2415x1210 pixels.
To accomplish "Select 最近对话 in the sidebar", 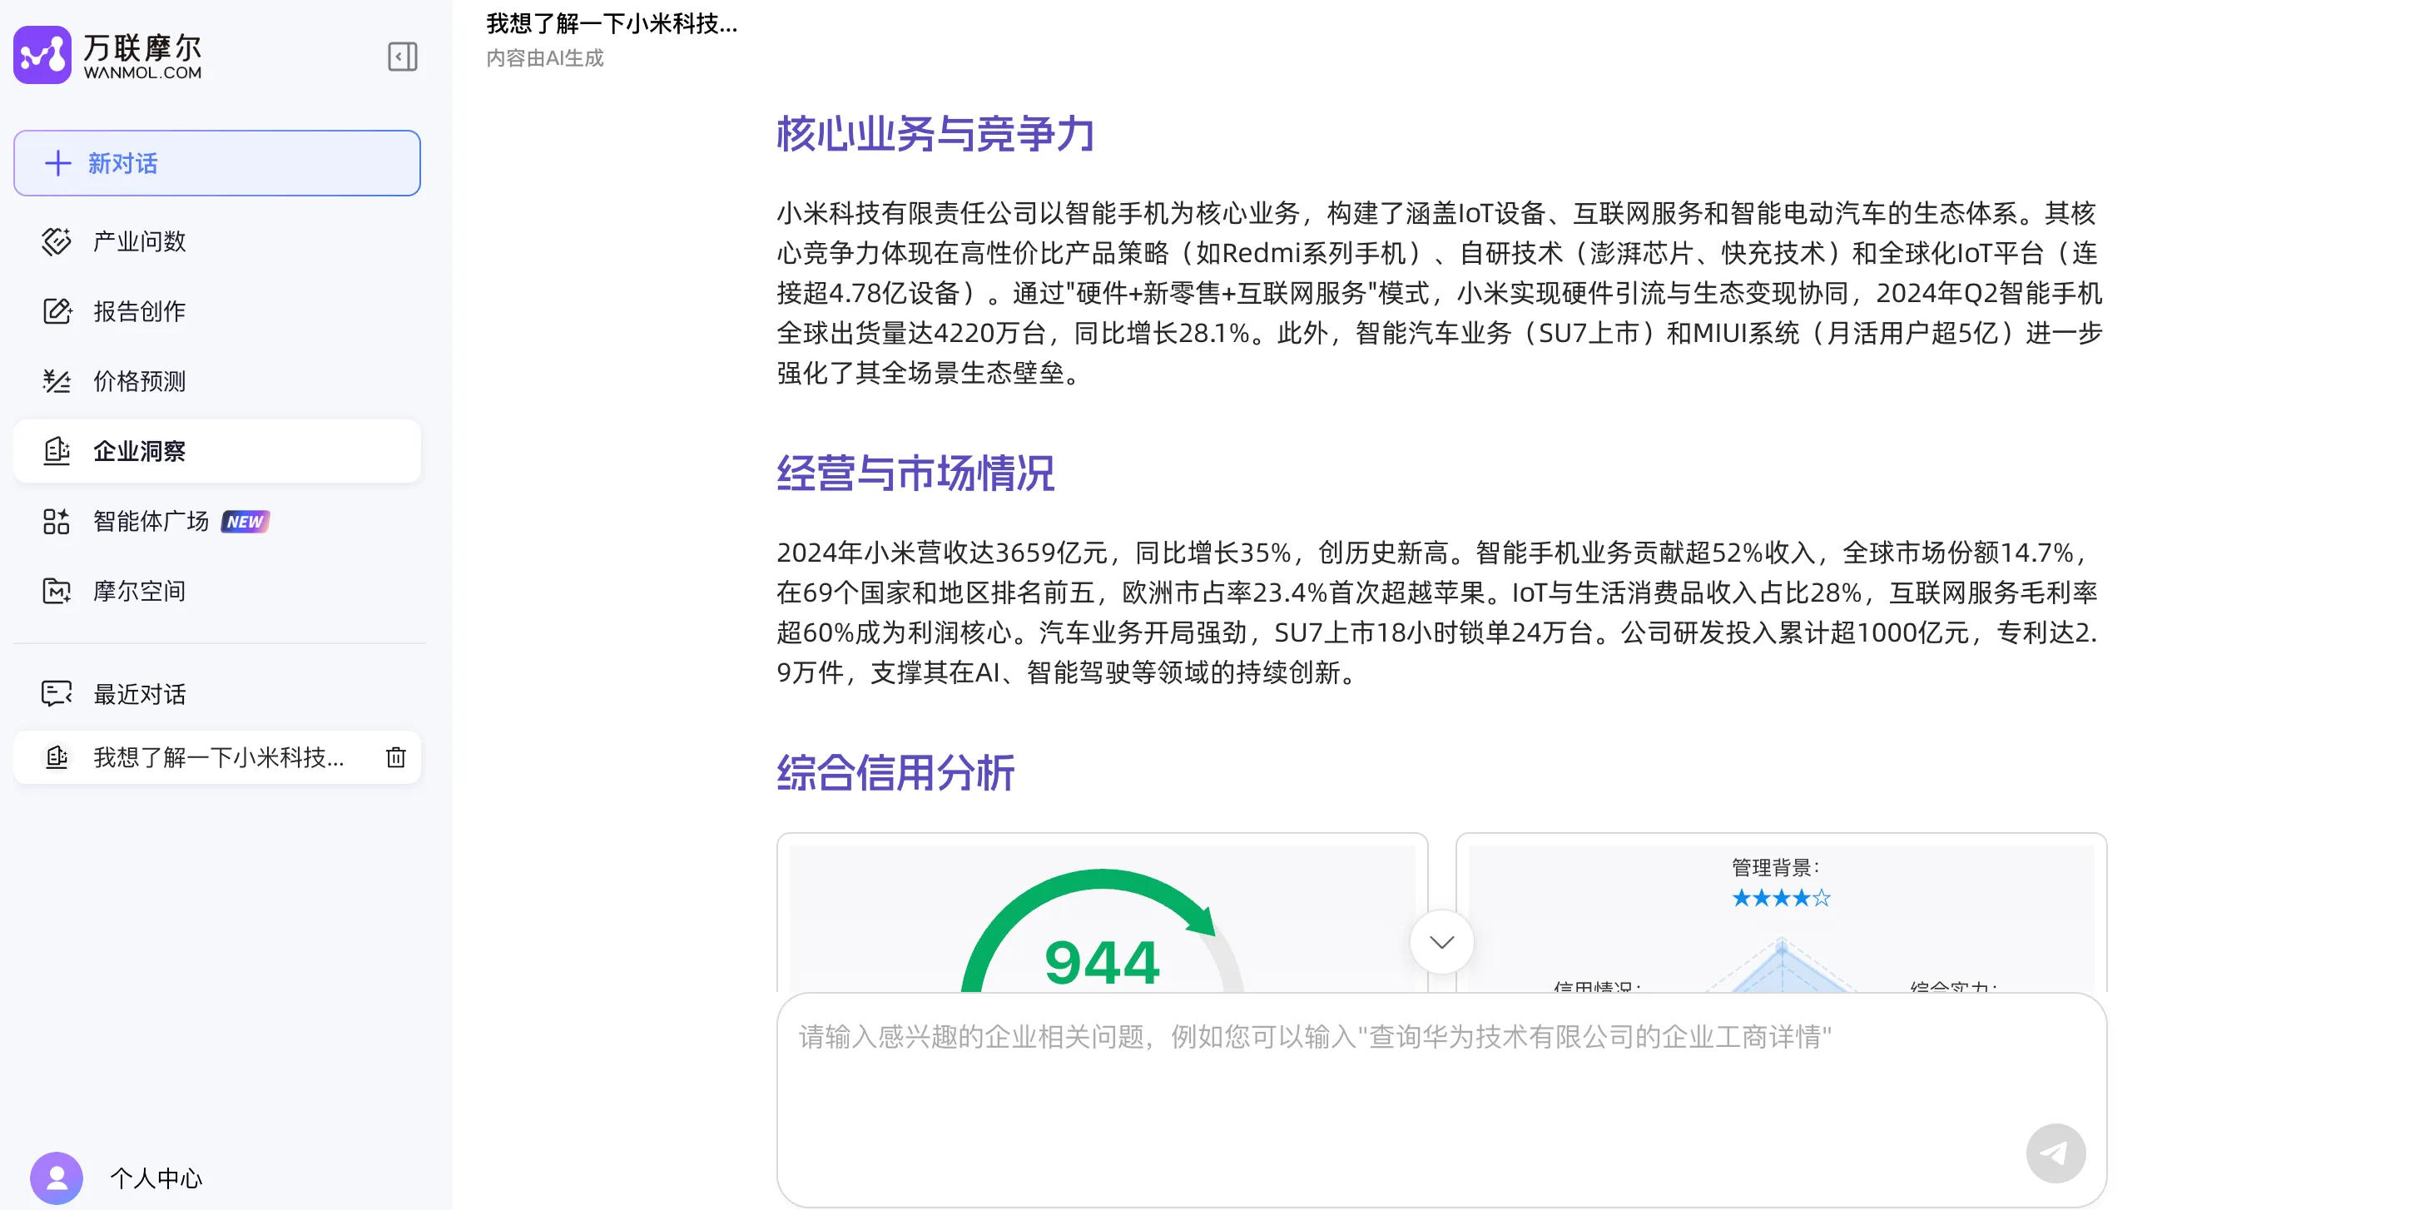I will pyautogui.click(x=139, y=693).
